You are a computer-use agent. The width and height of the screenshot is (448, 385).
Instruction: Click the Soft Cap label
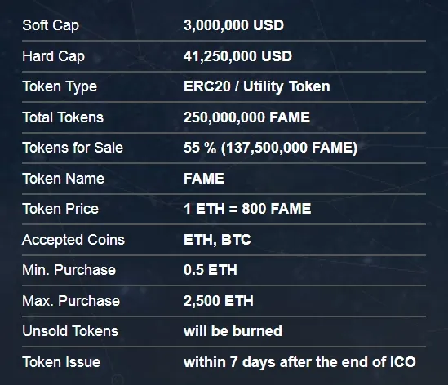pyautogui.click(x=51, y=25)
